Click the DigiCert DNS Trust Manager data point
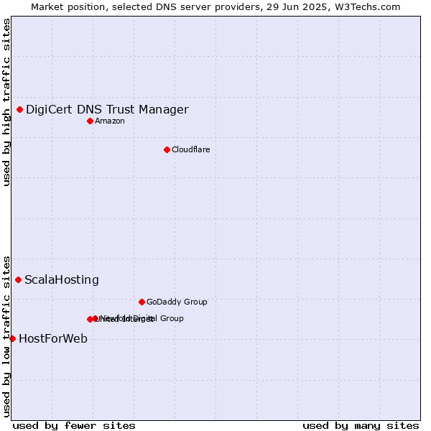 tap(20, 110)
